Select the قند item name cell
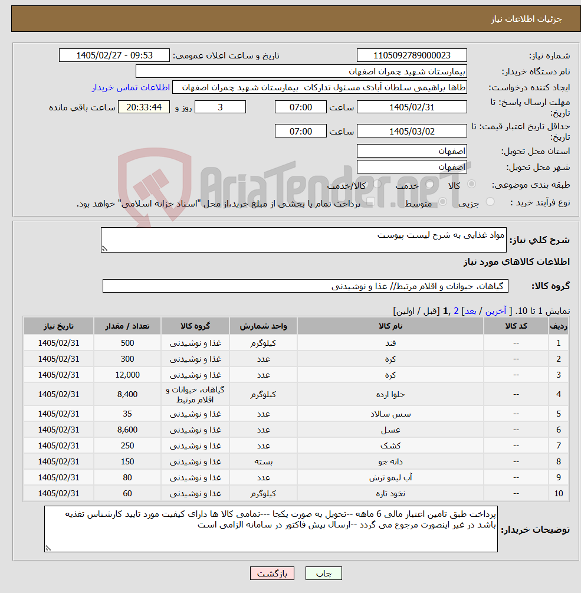 tap(390, 343)
